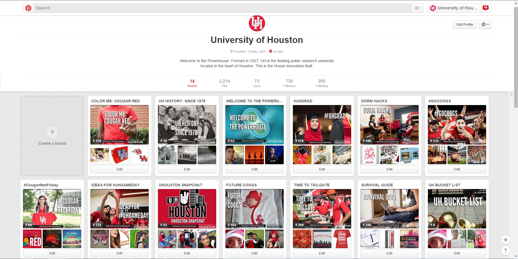Screen dimensions: 518x259
Task: Open the uh.edu website link
Action: click(x=278, y=52)
